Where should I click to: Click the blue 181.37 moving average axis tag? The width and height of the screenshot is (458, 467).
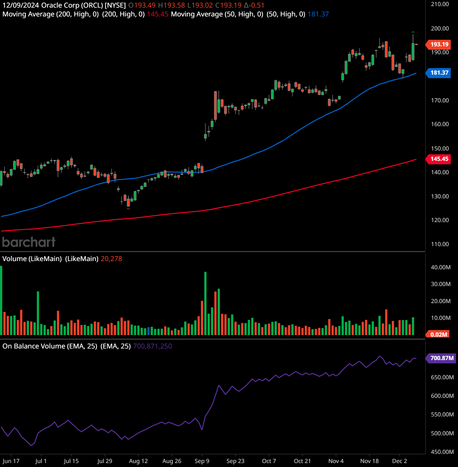(x=438, y=73)
